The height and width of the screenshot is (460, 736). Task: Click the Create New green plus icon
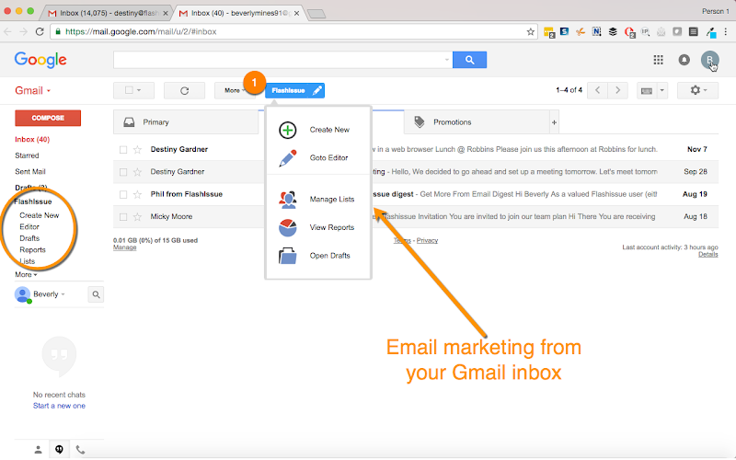(x=288, y=130)
